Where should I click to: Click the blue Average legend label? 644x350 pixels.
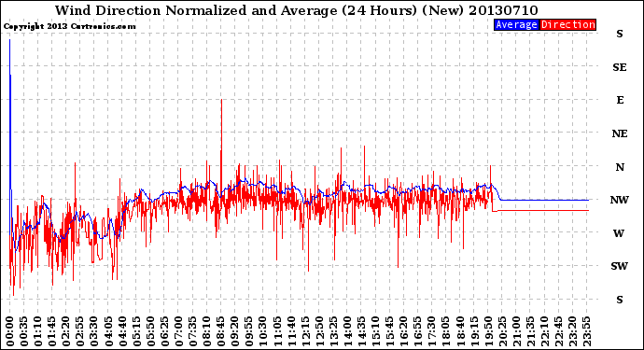[x=516, y=24]
